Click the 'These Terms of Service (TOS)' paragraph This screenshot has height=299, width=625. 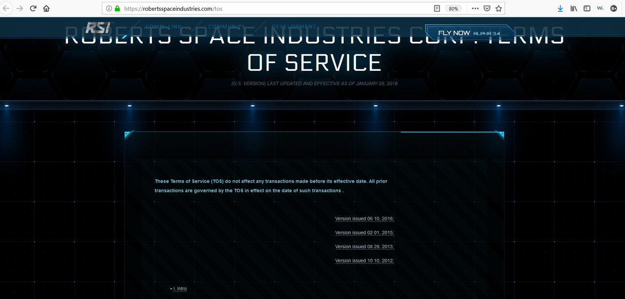[x=271, y=186]
